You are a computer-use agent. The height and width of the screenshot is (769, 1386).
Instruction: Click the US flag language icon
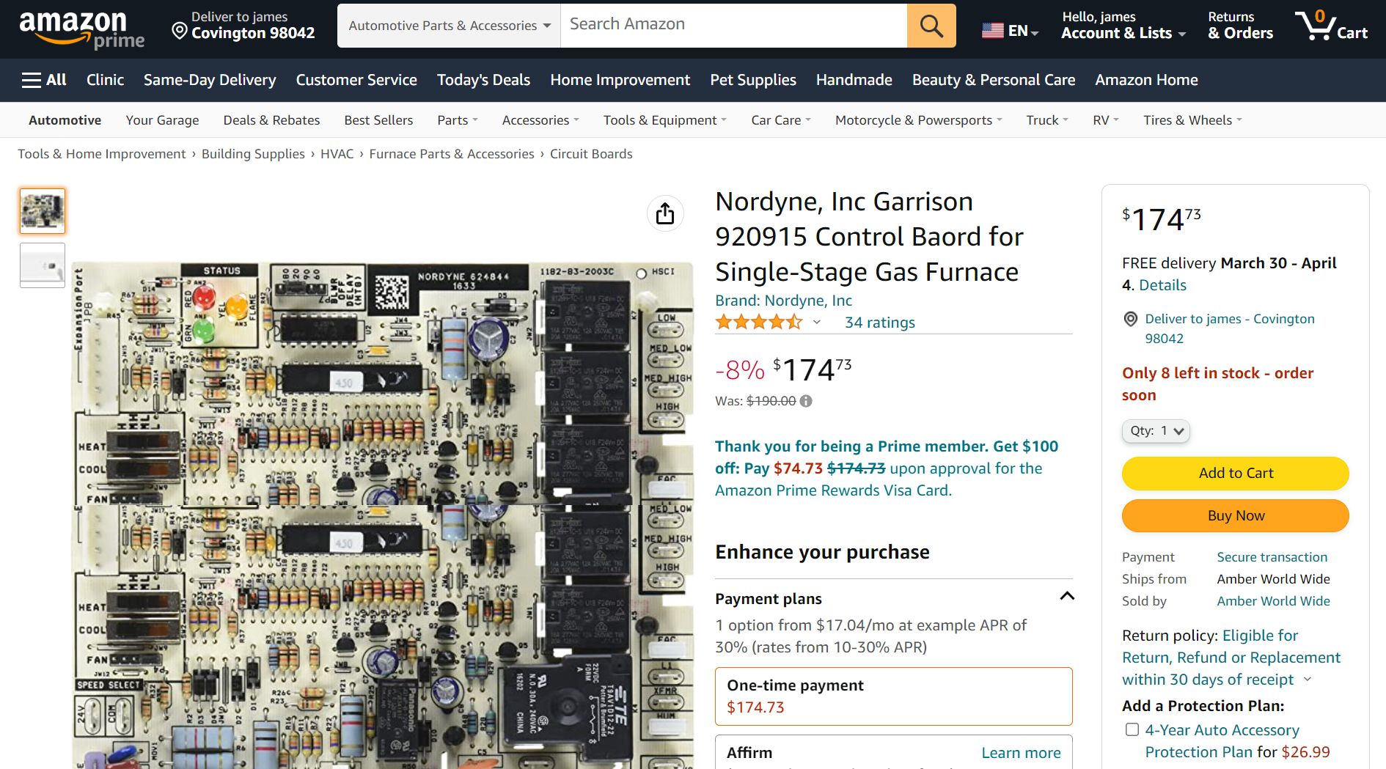coord(992,31)
